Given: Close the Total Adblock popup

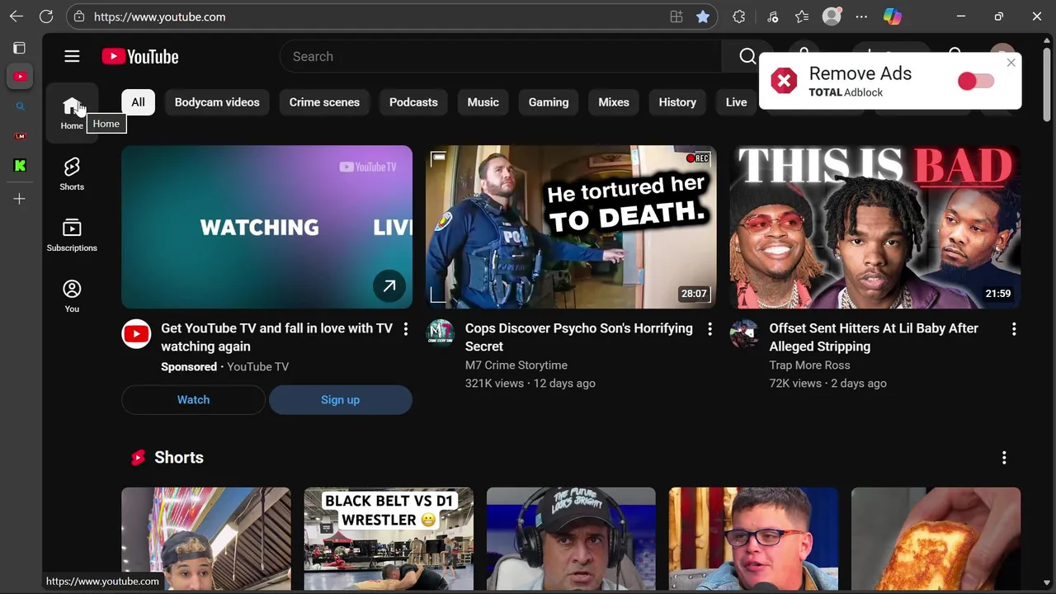Looking at the screenshot, I should 1011,63.
